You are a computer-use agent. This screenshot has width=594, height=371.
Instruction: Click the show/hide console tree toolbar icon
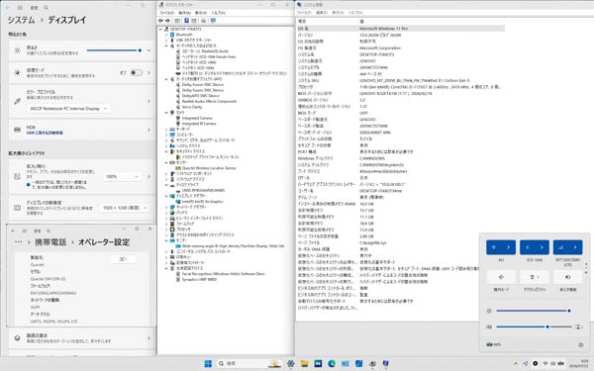point(177,21)
